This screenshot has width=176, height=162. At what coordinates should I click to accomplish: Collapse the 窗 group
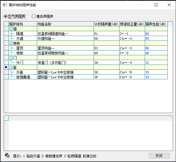point(11,67)
